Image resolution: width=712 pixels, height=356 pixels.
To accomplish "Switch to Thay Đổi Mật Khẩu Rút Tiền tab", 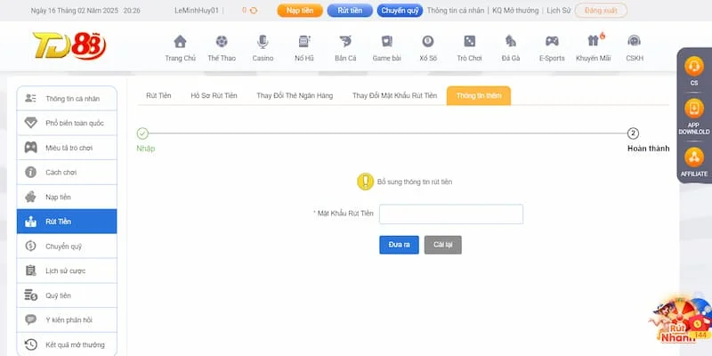I will 394,96.
